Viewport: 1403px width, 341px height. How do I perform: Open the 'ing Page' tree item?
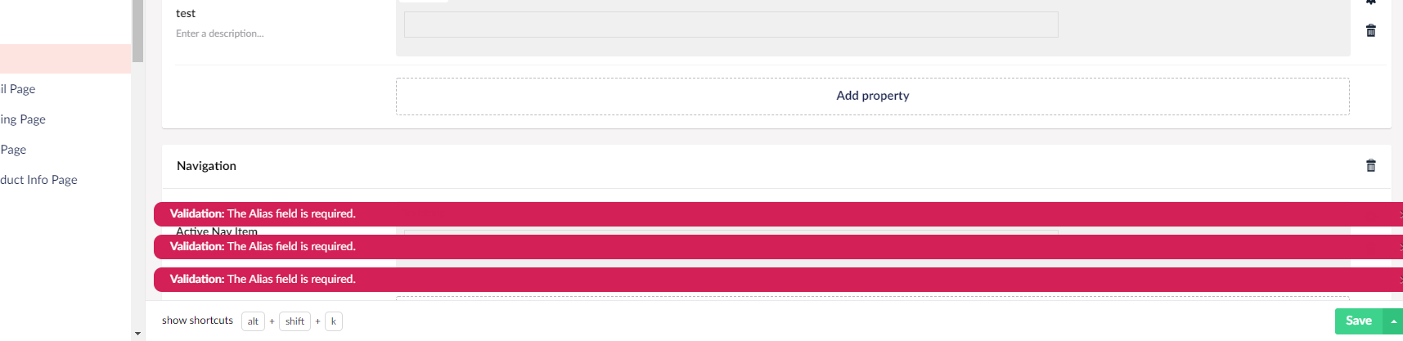[23, 119]
